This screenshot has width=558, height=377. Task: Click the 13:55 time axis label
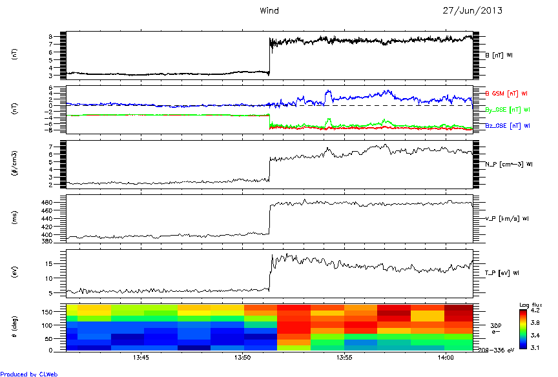click(x=344, y=358)
